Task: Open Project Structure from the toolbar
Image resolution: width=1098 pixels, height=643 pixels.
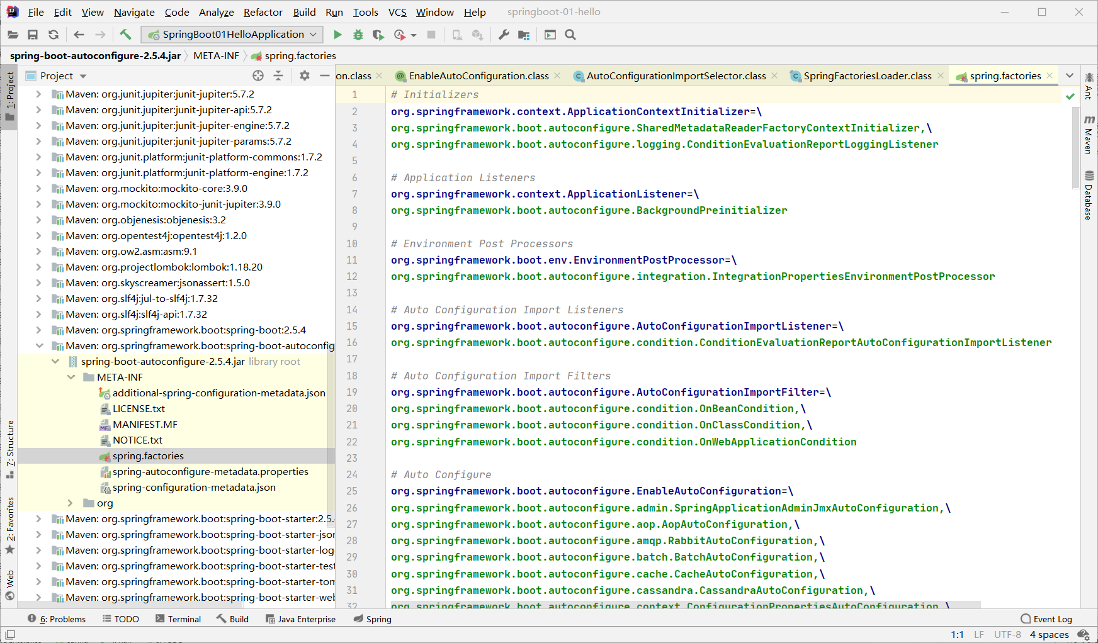Action: pos(524,35)
